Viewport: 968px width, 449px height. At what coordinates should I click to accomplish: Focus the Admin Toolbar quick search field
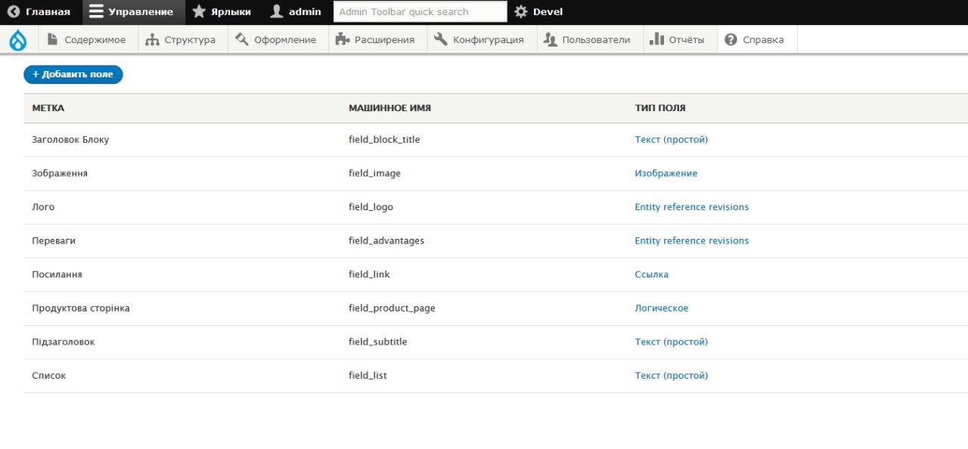tap(420, 11)
